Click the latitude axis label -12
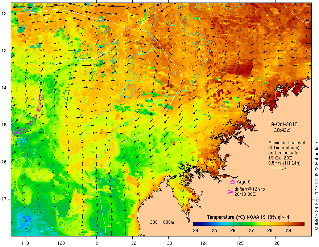 pyautogui.click(x=4, y=14)
